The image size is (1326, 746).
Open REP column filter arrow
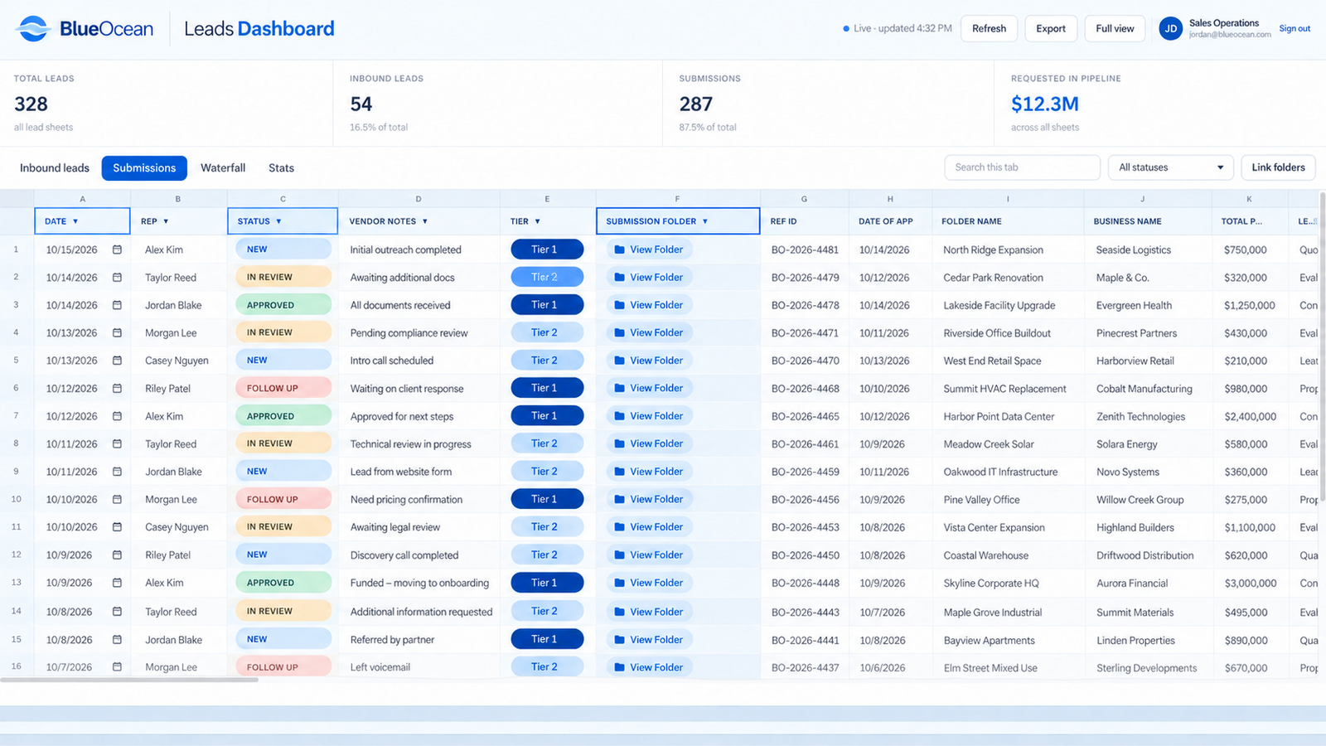coord(166,221)
